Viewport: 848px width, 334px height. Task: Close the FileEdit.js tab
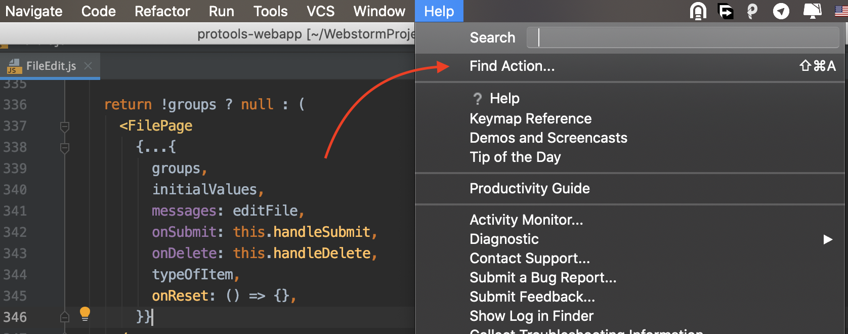[88, 66]
